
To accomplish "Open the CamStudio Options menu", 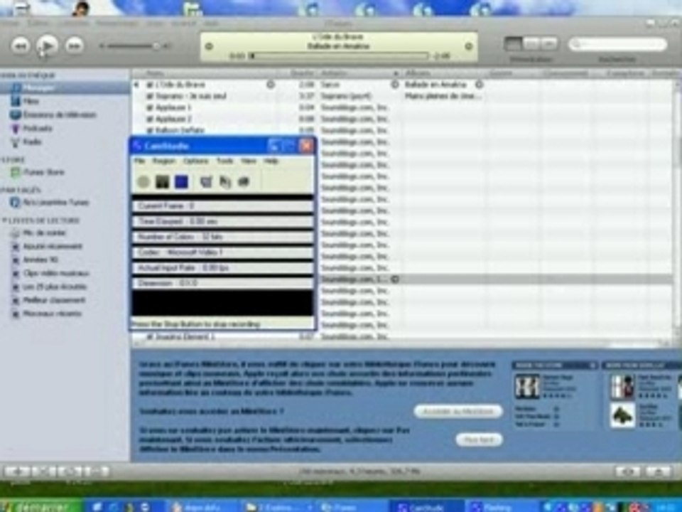I will 196,161.
